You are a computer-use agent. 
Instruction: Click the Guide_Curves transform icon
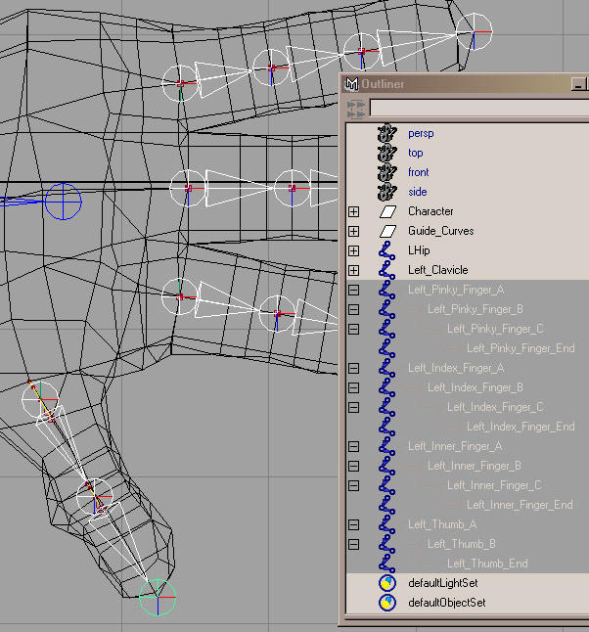click(x=388, y=231)
